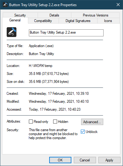Enable the Read-only attribute checkbox
The width and height of the screenshot is (123, 166).
31,122
